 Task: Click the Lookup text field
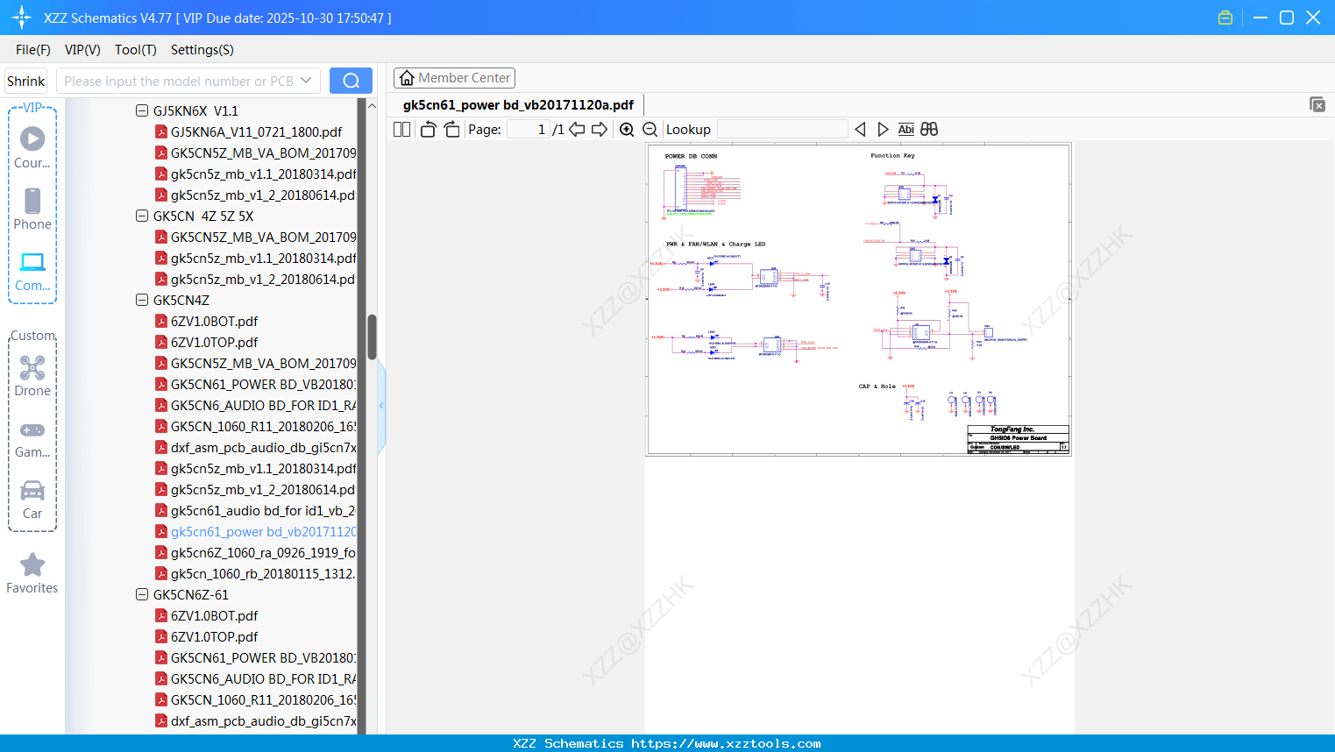pyautogui.click(x=783, y=129)
